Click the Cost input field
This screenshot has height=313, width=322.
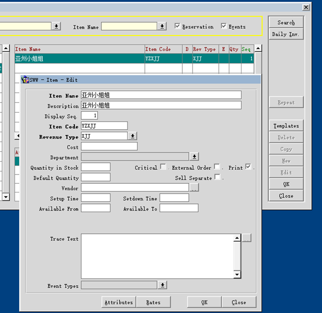(x=109, y=146)
